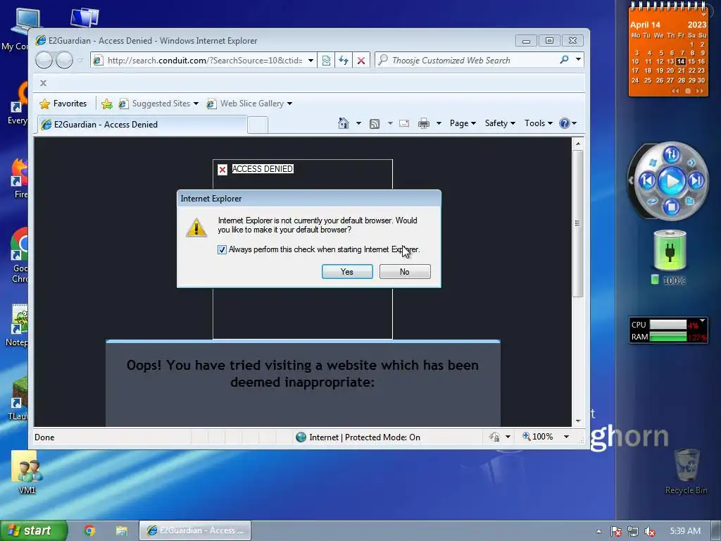Click the Action Center flag tray icon
The image size is (721, 541).
(x=615, y=531)
